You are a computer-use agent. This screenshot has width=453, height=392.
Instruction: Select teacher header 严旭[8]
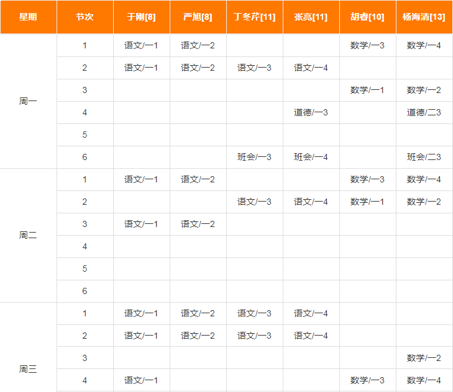[x=198, y=17]
